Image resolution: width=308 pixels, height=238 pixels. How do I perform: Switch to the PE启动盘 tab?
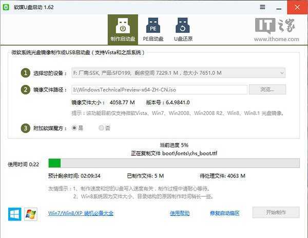pyautogui.click(x=153, y=30)
